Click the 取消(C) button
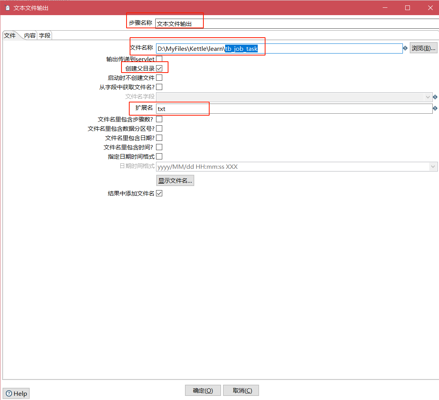Screen dimensions: 439x400 coord(243,390)
